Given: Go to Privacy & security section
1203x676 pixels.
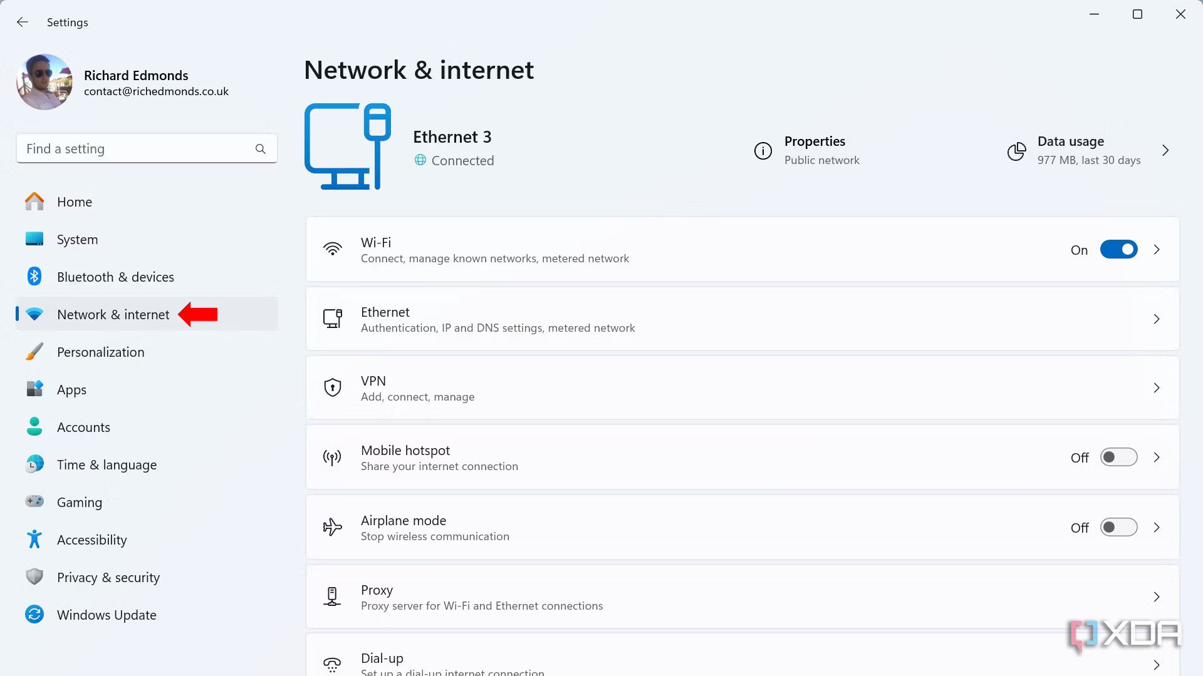Looking at the screenshot, I should point(108,577).
